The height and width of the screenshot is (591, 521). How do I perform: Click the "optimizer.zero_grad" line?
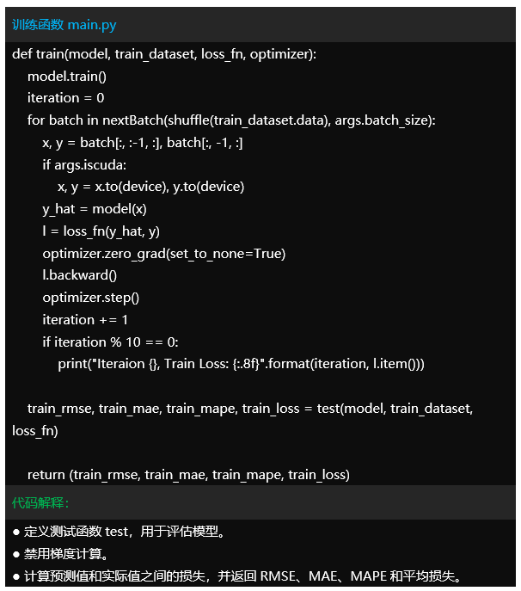click(x=164, y=254)
